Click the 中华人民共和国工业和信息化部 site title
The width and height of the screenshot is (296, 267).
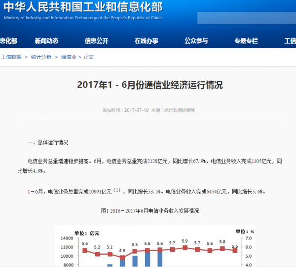83,7
